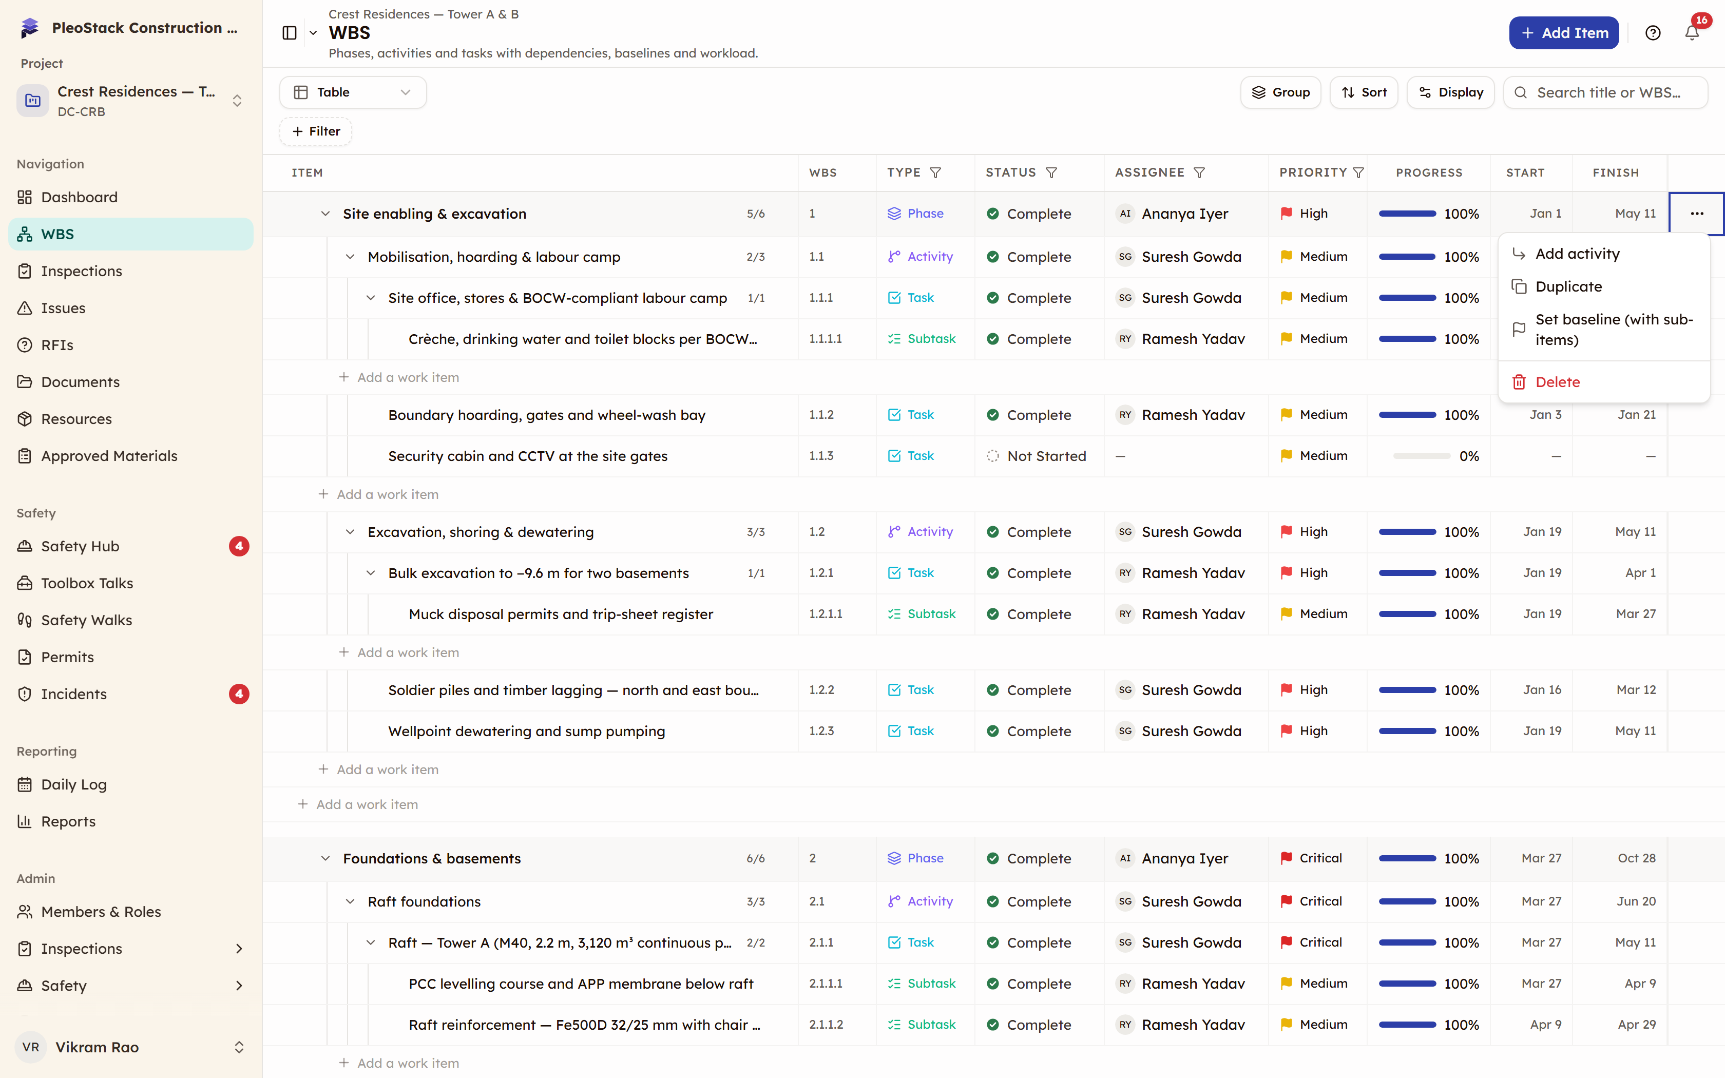Collapse the Site enabling & excavation phase

click(x=325, y=214)
